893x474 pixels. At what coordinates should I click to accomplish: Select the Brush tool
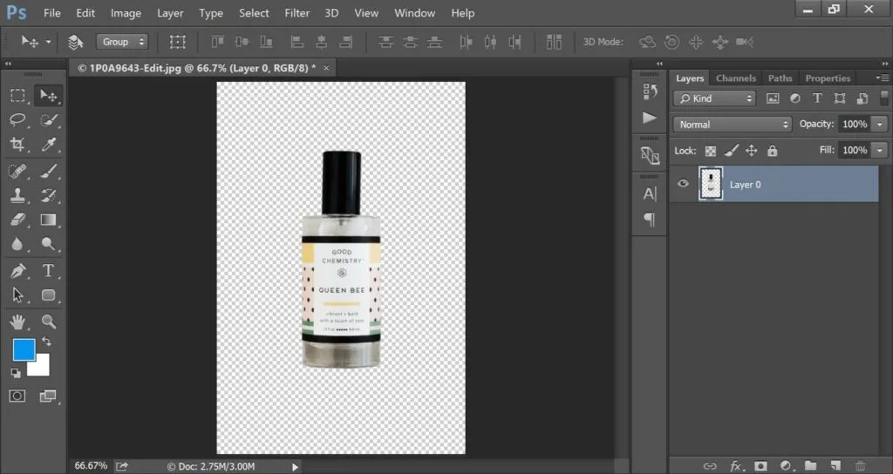pos(49,171)
